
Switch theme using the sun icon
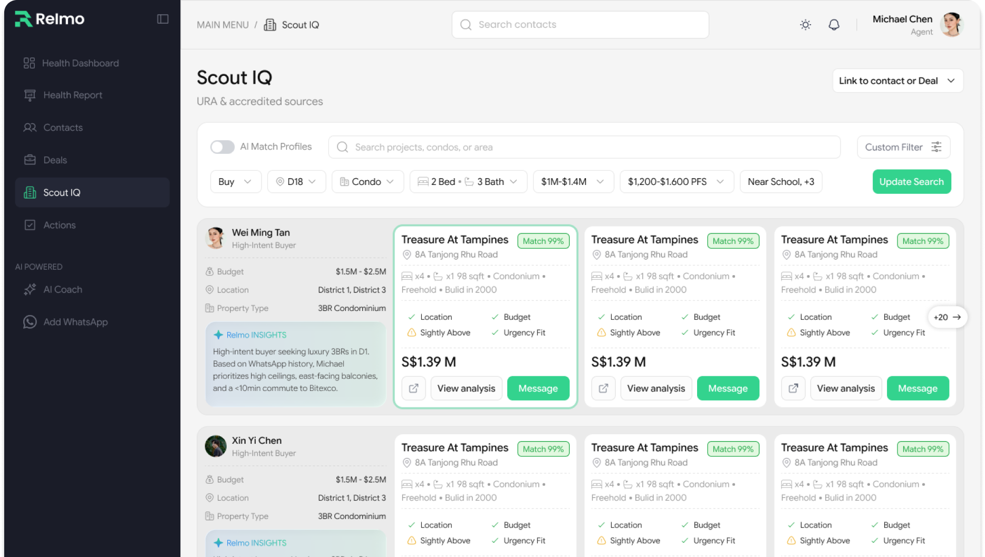click(x=805, y=25)
